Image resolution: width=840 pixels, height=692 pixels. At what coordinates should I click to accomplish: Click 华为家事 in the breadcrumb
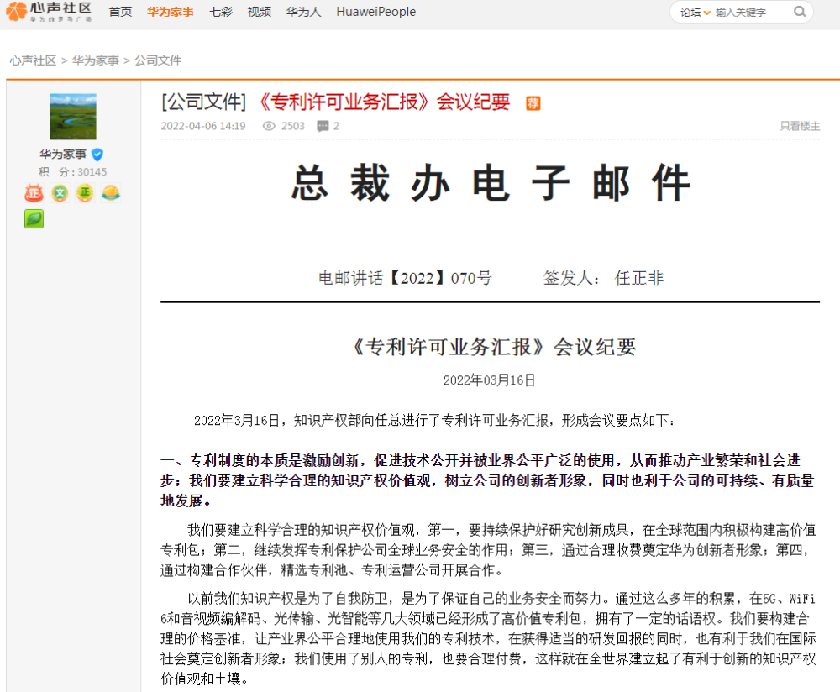pos(96,60)
